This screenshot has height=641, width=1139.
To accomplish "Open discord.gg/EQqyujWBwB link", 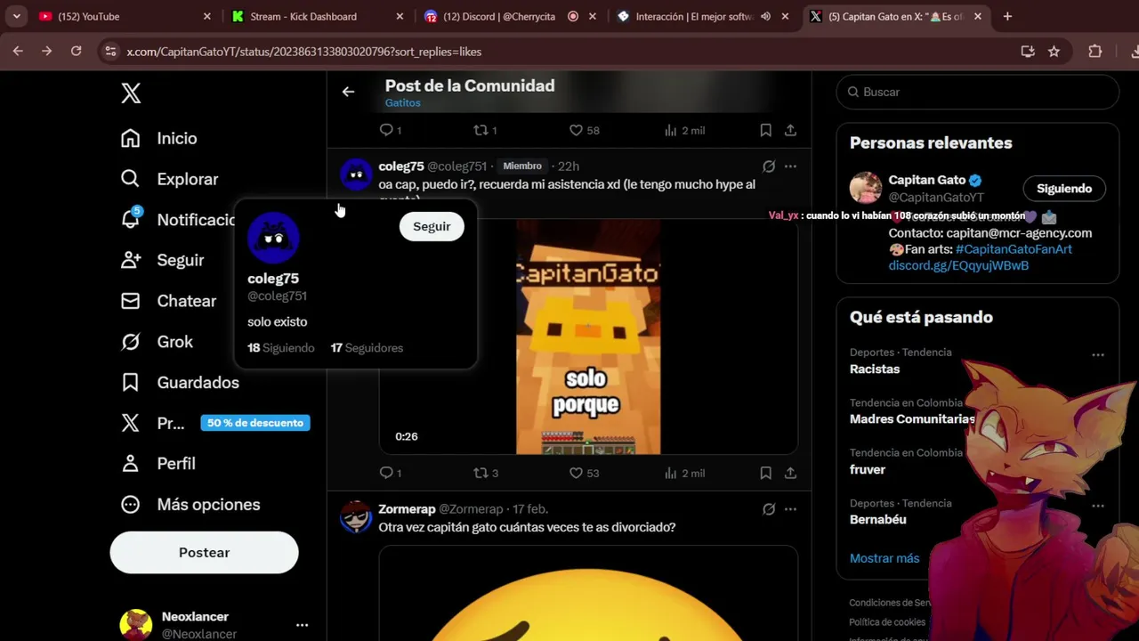I will [x=958, y=265].
